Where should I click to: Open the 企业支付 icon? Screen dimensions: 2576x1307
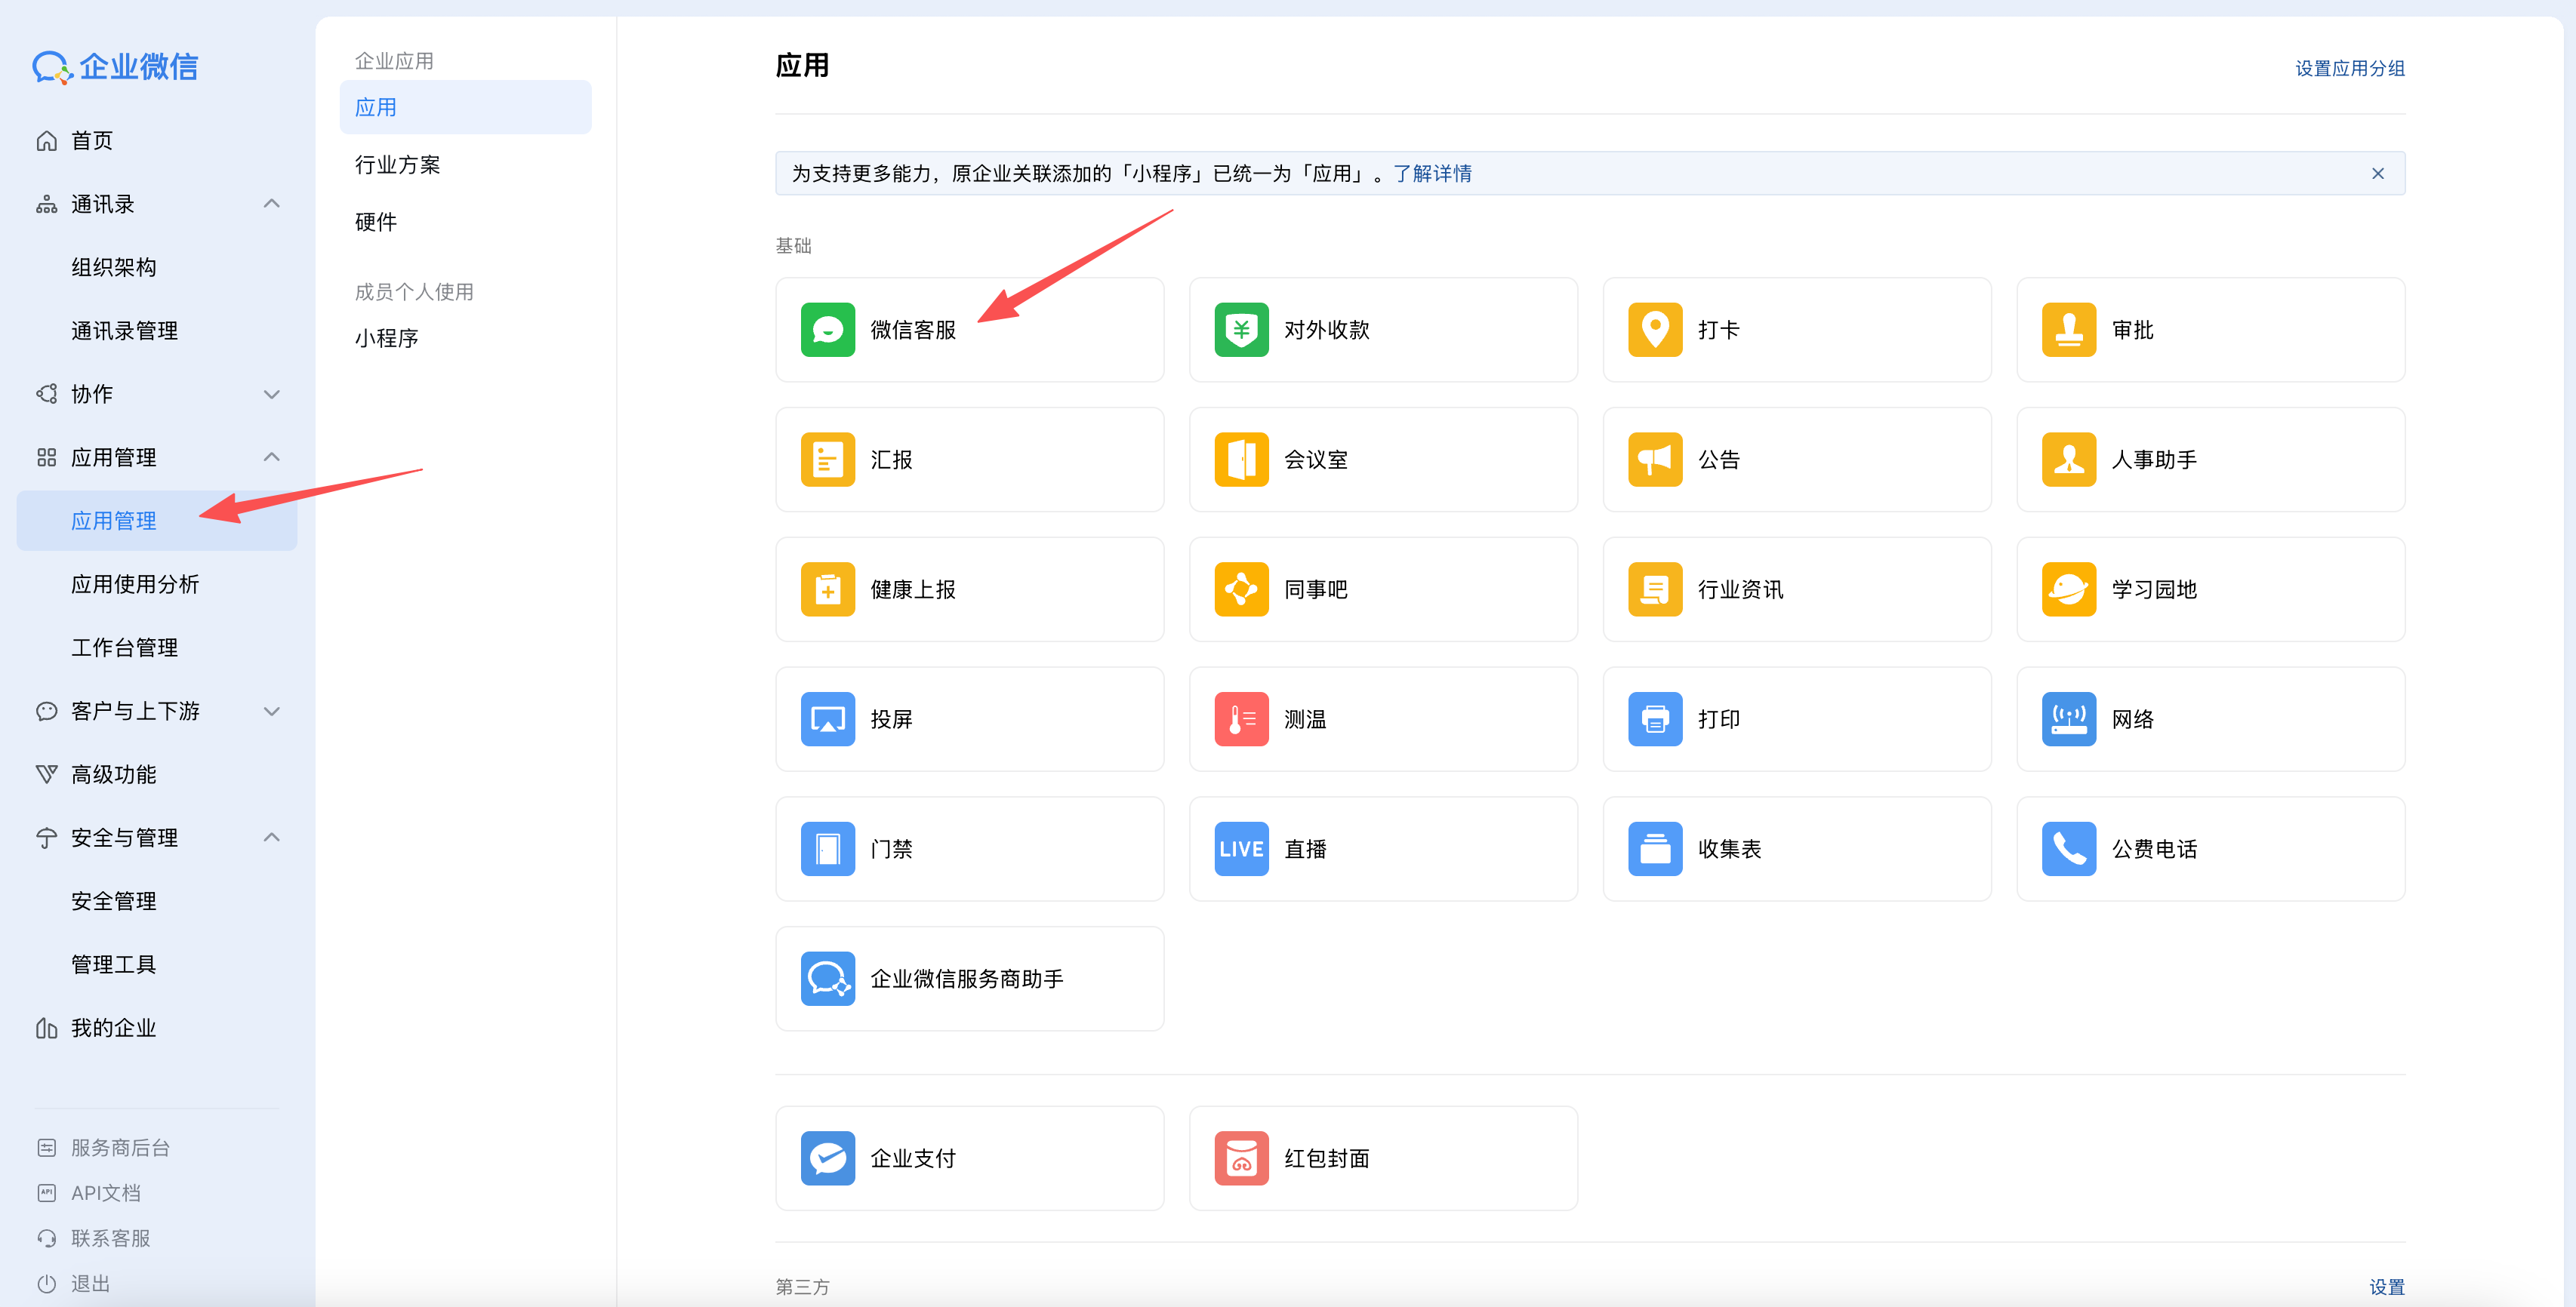point(827,1158)
